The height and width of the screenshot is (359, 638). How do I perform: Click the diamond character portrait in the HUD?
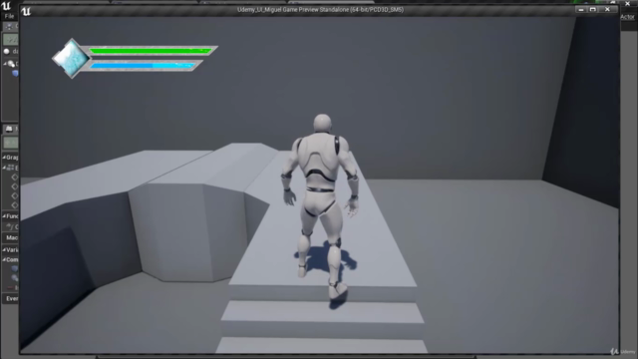(x=71, y=58)
